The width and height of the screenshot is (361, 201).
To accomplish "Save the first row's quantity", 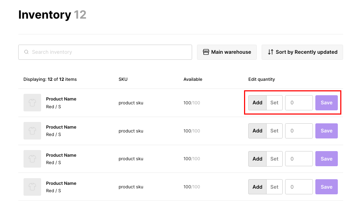I will tap(326, 103).
